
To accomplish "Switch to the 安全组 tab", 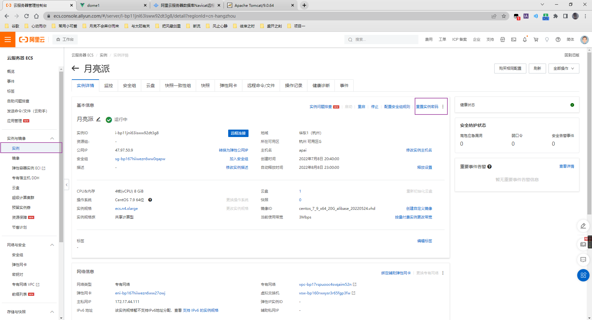I will click(129, 85).
